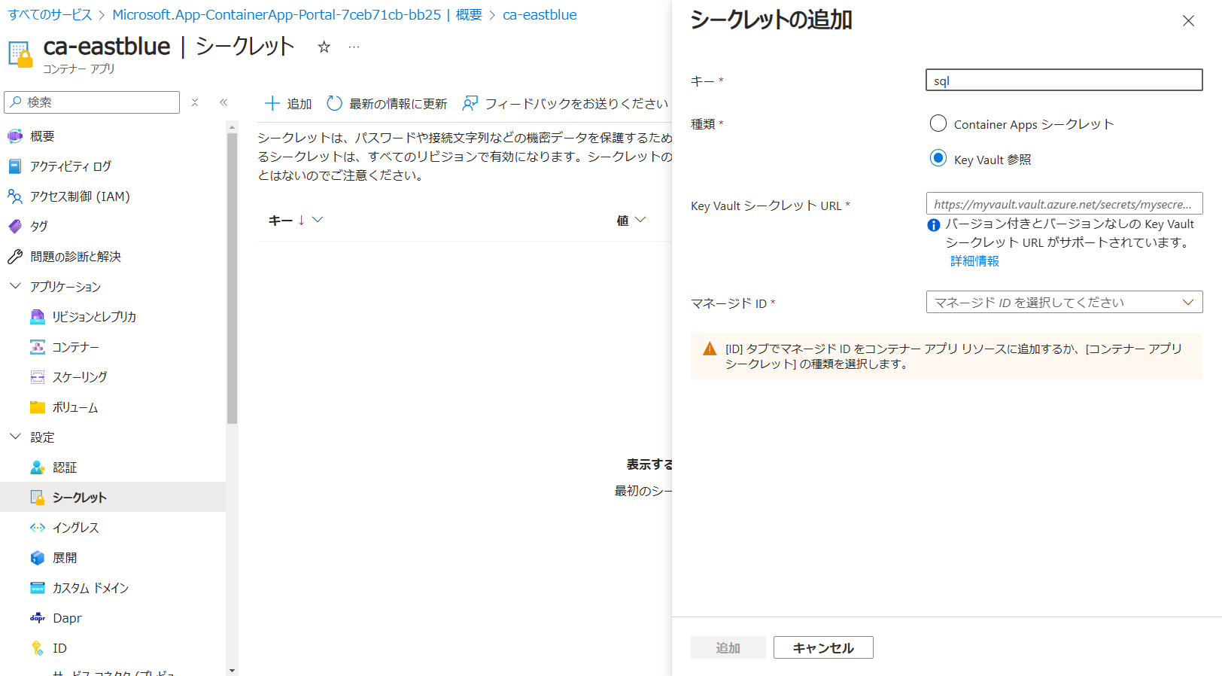Screen dimensions: 1222x676
Task: Click the feedback person icon
Action: [470, 103]
